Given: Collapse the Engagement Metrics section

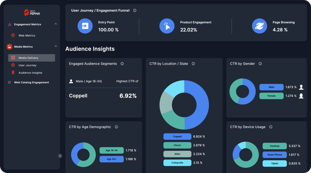Looking at the screenshot, I should point(56,24).
